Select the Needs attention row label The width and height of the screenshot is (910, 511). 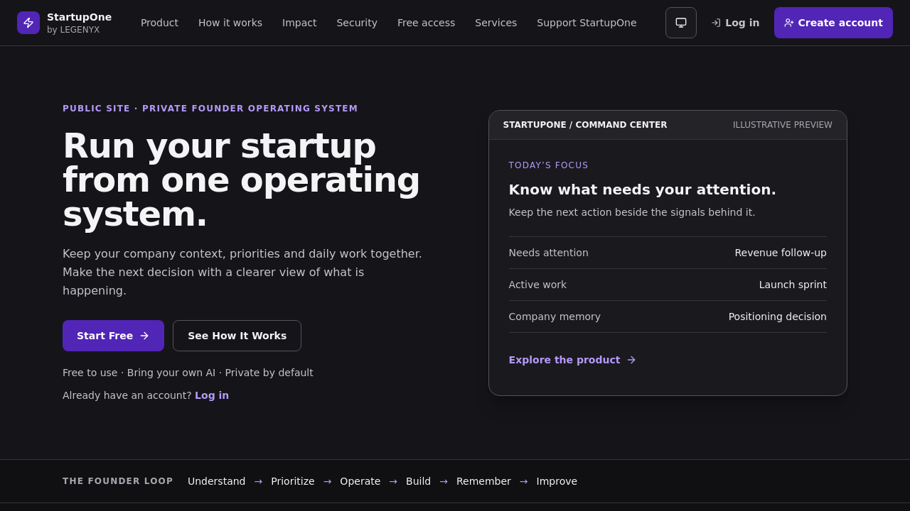coord(549,253)
